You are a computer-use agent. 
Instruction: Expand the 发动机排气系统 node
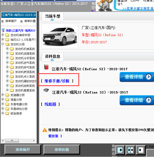(x=7, y=67)
